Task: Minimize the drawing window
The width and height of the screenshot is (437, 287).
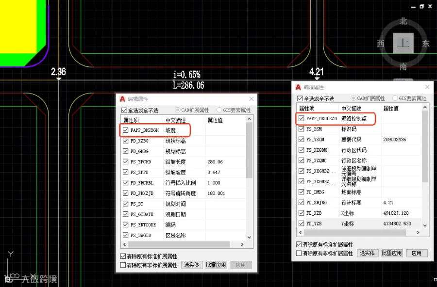Action: coord(413,7)
